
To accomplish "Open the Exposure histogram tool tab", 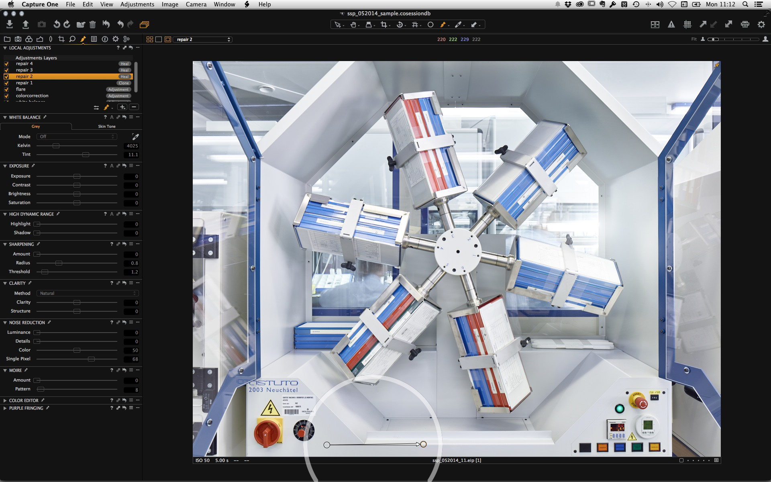I will point(40,39).
